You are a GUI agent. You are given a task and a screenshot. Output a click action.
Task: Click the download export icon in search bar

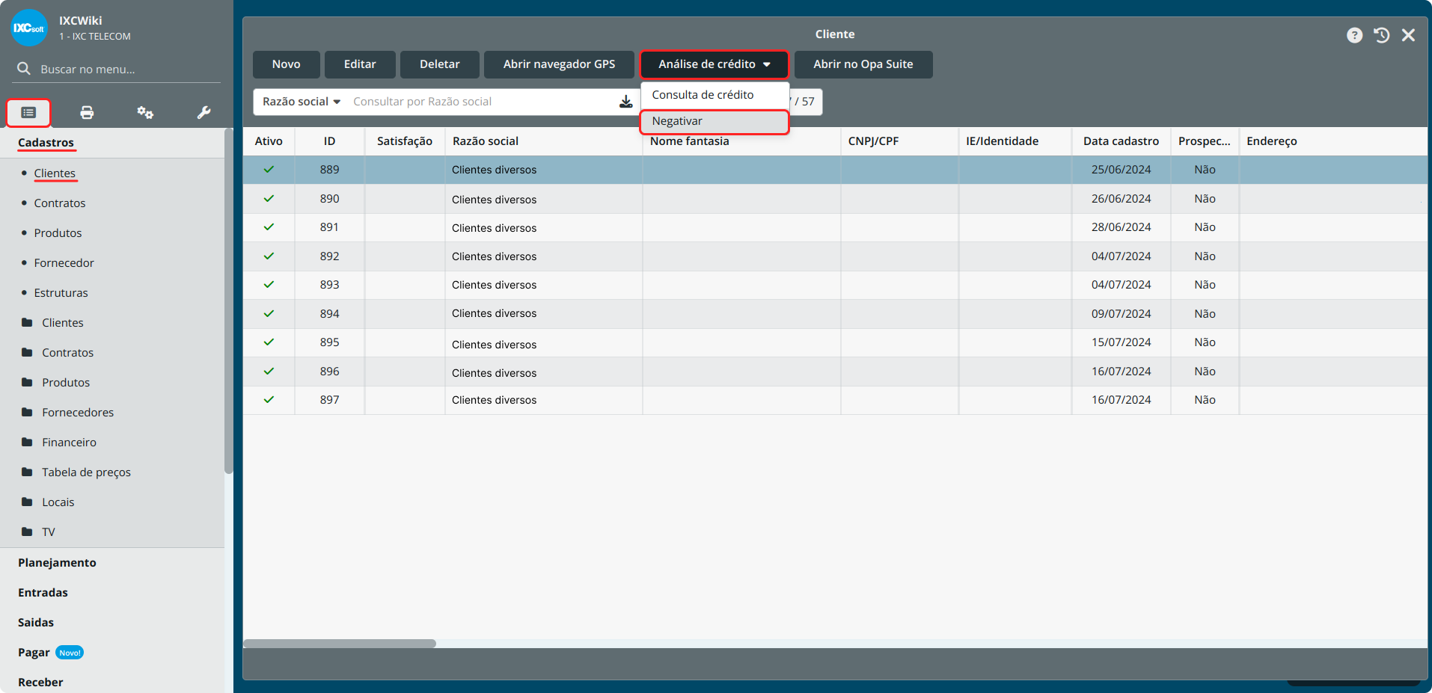click(x=626, y=102)
